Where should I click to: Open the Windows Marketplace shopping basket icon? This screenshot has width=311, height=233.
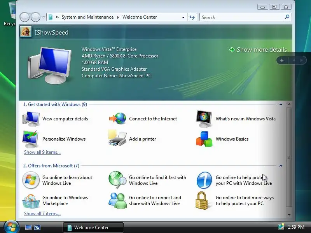point(31,201)
